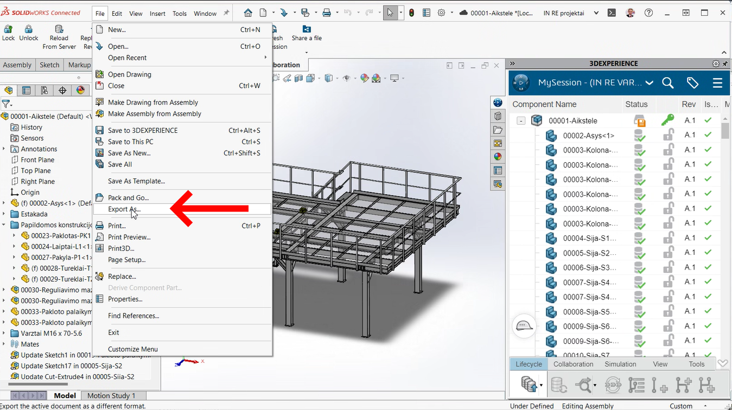
Task: Choose Export As... from File menu
Action: (x=124, y=209)
